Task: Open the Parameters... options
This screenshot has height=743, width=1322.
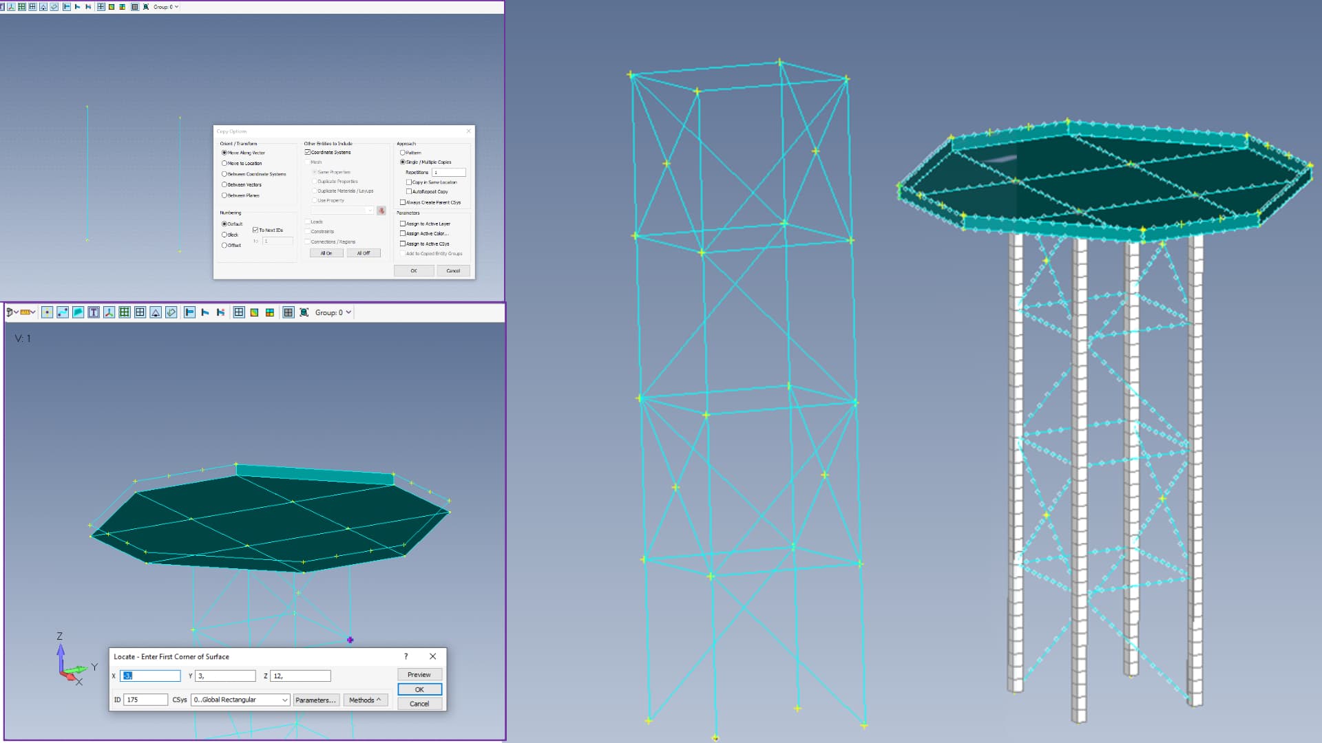Action: coord(316,700)
